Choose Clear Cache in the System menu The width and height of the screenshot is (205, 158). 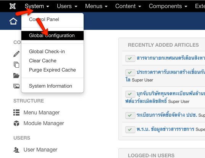pyautogui.click(x=43, y=61)
